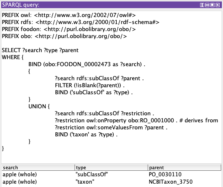
Task: Place cursor in PREFIX obo line
Action: point(64,36)
